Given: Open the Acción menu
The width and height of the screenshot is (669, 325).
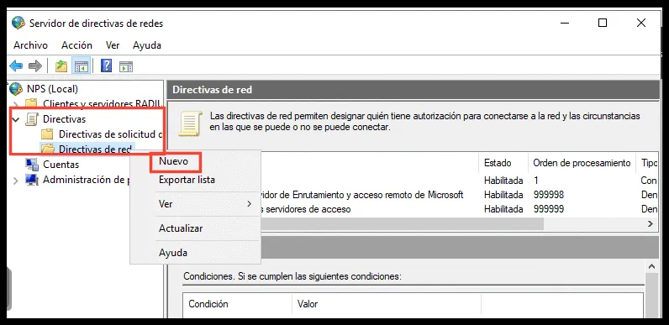Looking at the screenshot, I should click(x=76, y=45).
